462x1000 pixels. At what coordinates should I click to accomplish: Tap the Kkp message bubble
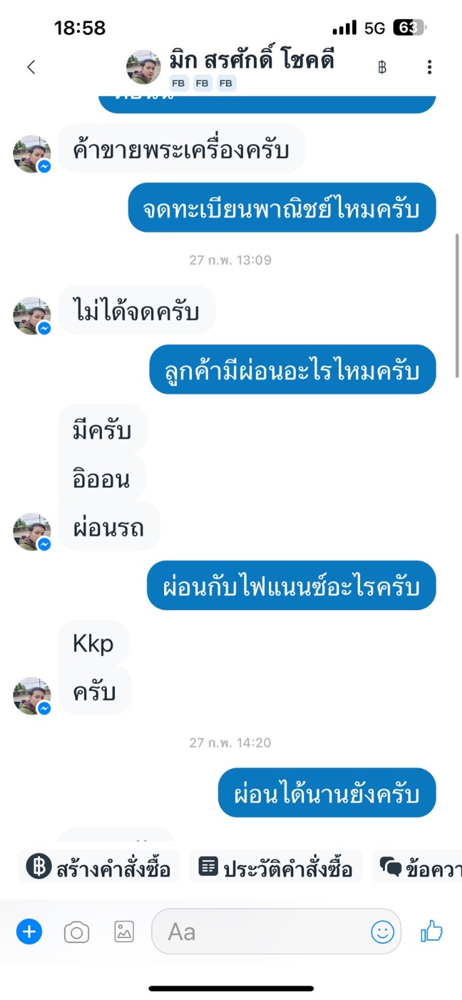tap(93, 645)
